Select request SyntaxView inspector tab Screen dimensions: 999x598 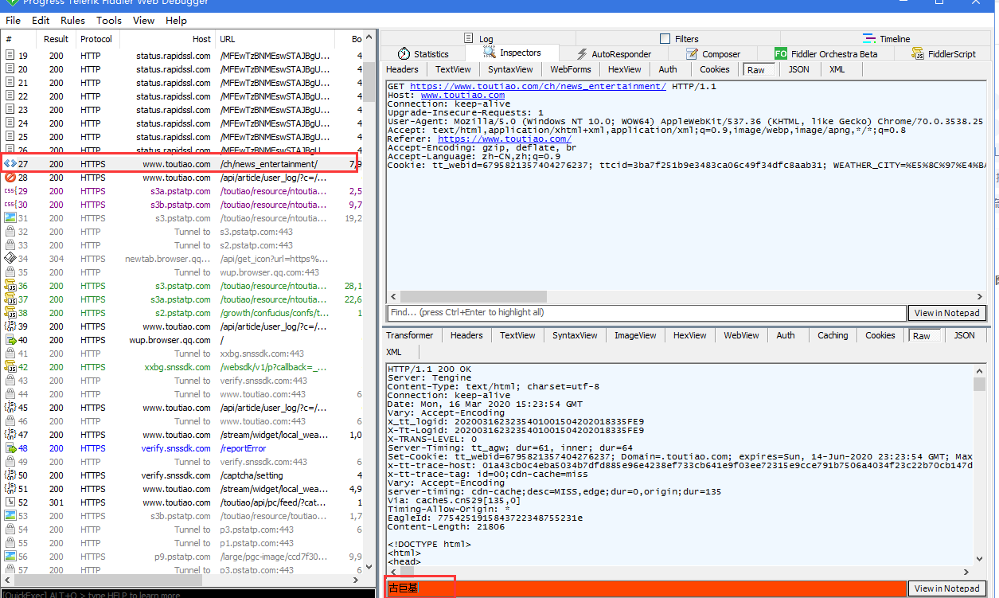(x=510, y=69)
